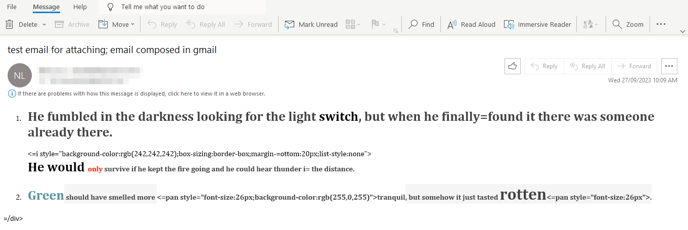Click Reply All button in message header
The image size is (688, 230).
pos(587,66)
